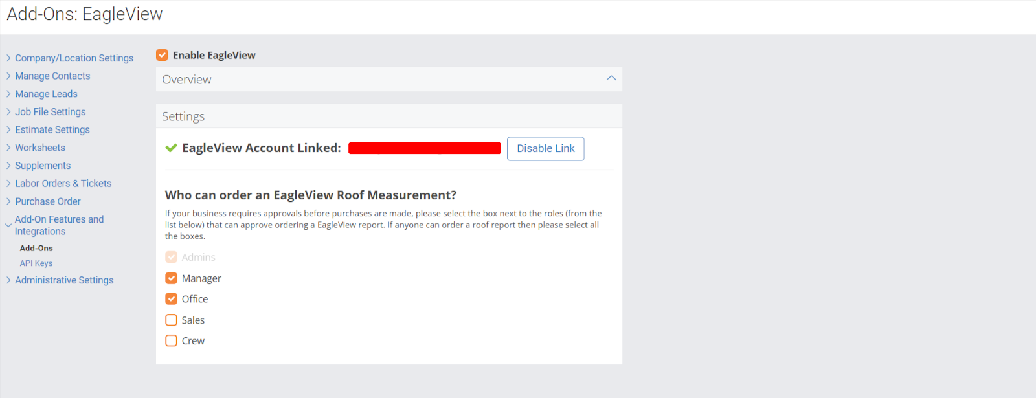The height and width of the screenshot is (398, 1036).
Task: Uncheck the Office role checkbox
Action: point(171,299)
